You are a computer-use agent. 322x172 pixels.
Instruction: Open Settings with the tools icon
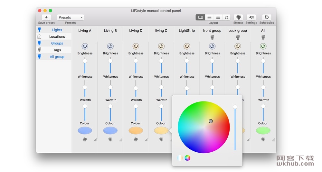(251, 17)
